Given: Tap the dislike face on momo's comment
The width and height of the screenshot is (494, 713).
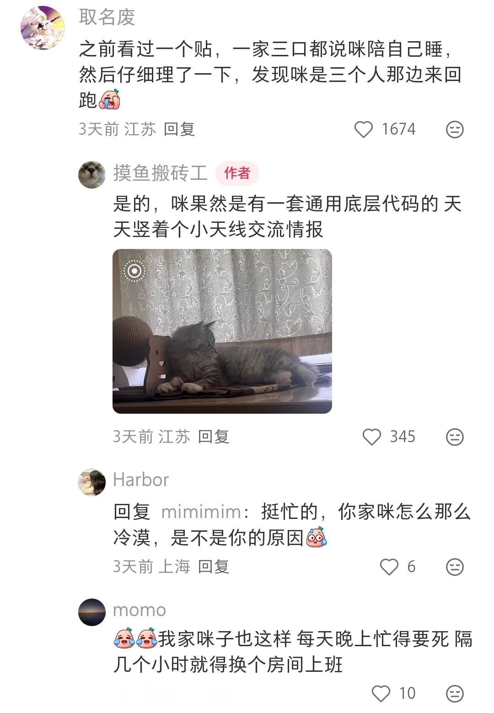Looking at the screenshot, I should (455, 694).
